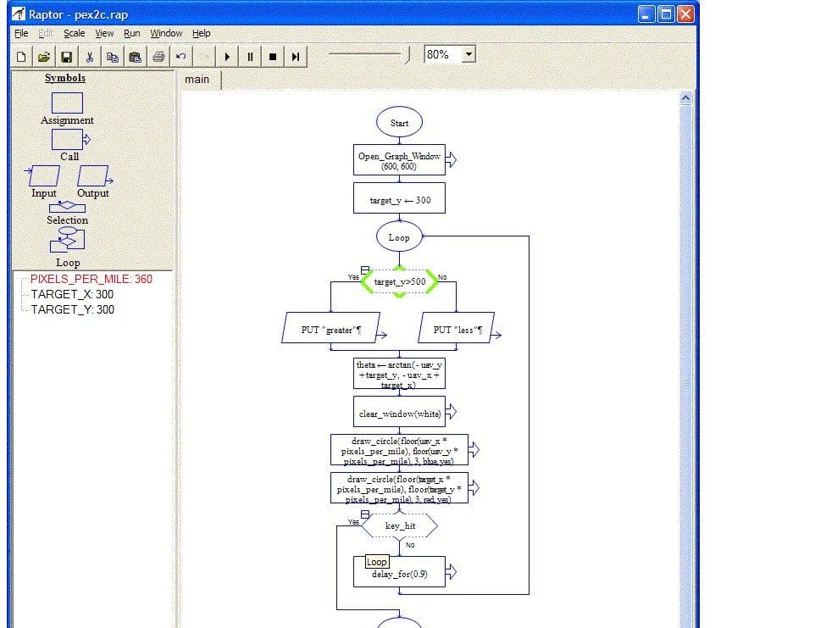The width and height of the screenshot is (815, 628).
Task: Maximize the Raptor window
Action: click(666, 14)
